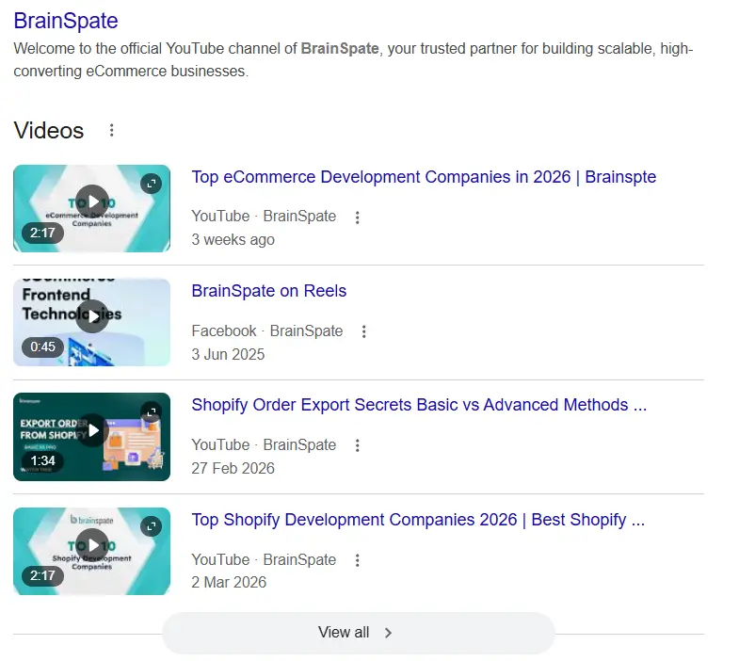Screen dimensions: 739x661
Task: Open the BrainSpate channel title link
Action: coord(66,21)
